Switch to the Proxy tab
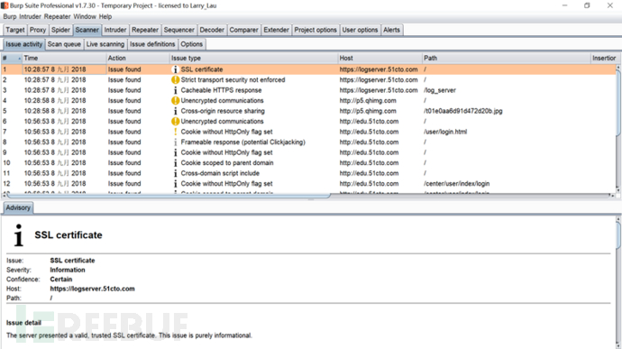622x349 pixels. pyautogui.click(x=38, y=30)
